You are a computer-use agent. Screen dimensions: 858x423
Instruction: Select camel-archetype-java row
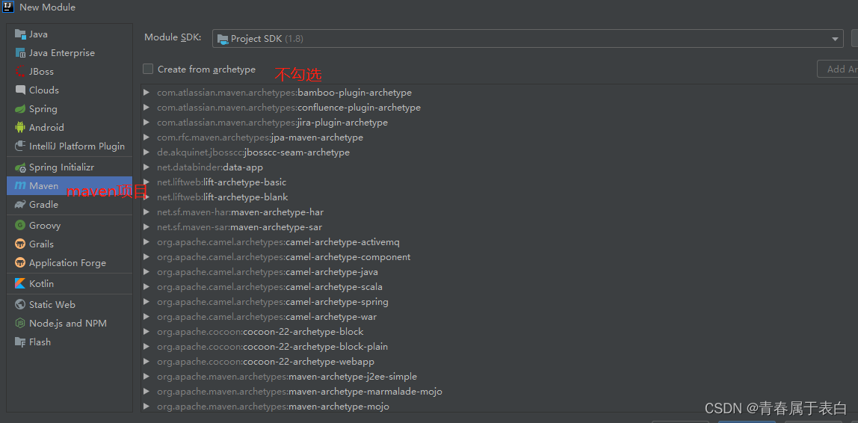499,272
